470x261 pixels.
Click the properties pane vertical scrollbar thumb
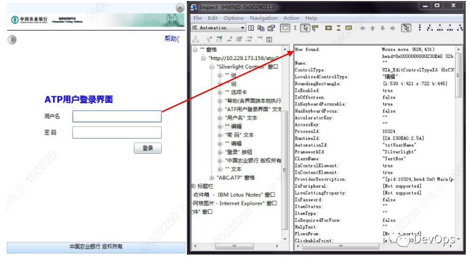[x=458, y=74]
